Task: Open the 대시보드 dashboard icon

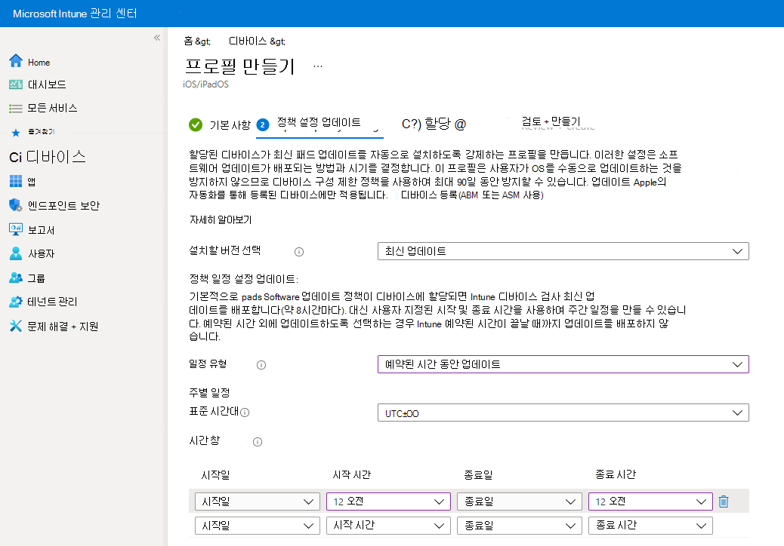Action: tap(16, 84)
